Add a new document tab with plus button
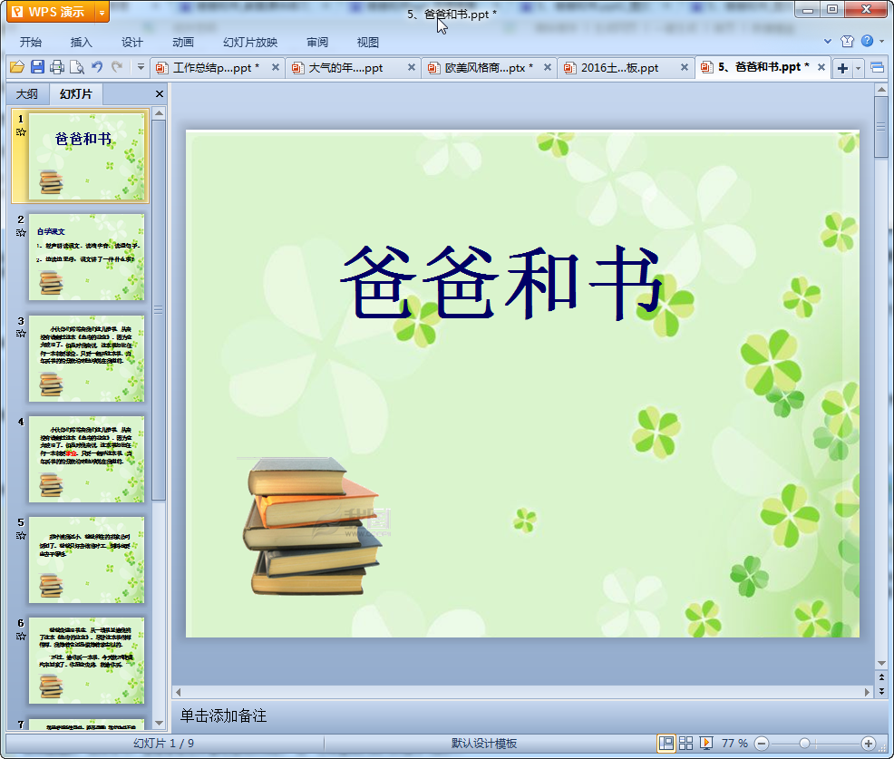This screenshot has width=894, height=759. 842,68
